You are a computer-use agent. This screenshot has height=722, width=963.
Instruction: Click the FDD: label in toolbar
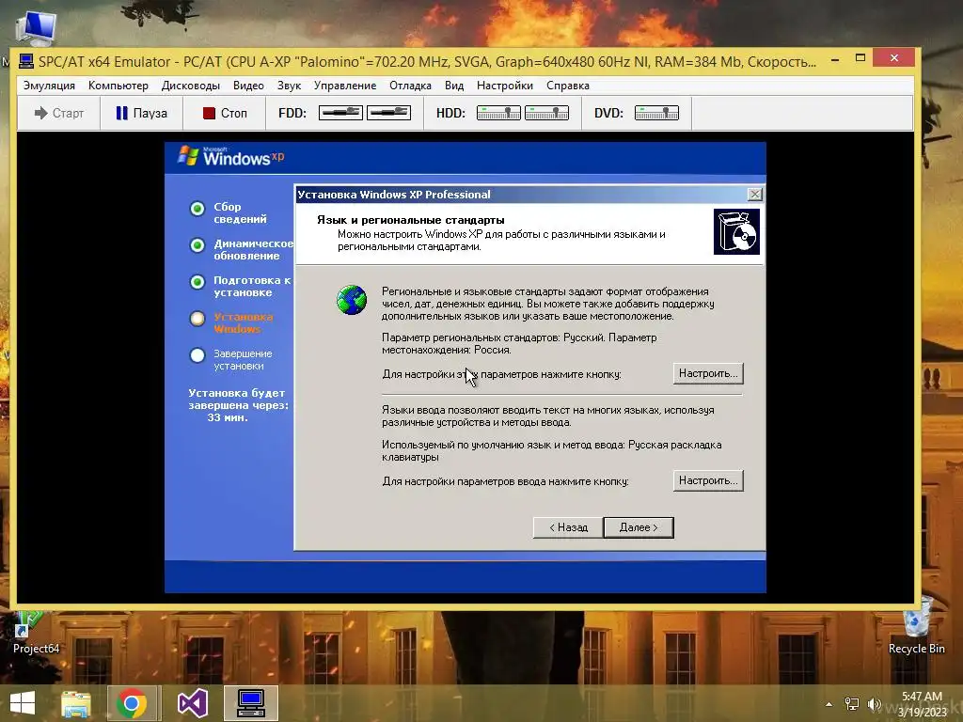coord(292,113)
